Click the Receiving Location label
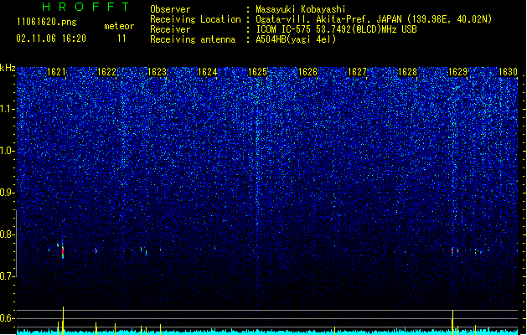This screenshot has width=527, height=335. (x=195, y=19)
